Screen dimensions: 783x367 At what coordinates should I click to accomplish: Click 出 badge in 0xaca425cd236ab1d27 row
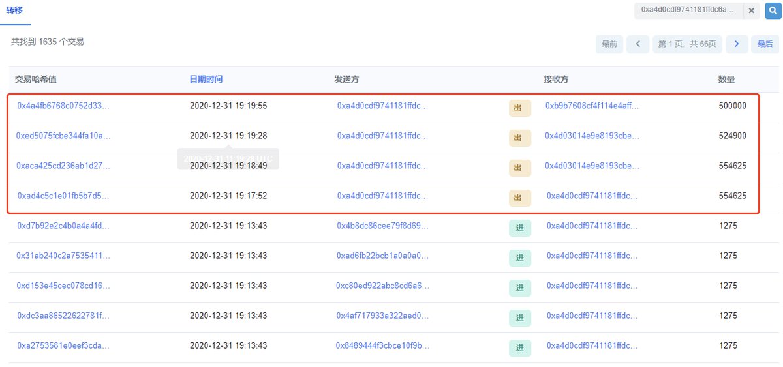click(x=519, y=168)
